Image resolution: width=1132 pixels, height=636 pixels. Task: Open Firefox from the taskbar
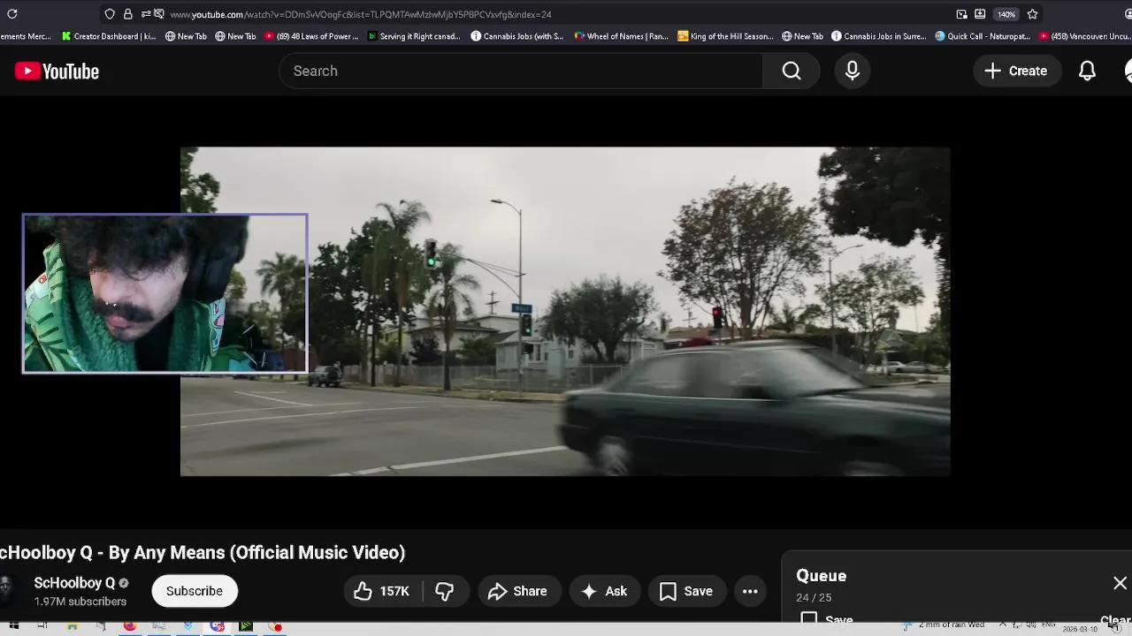(x=130, y=626)
